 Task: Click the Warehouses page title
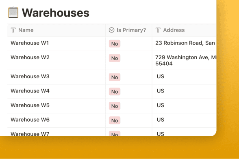56,13
